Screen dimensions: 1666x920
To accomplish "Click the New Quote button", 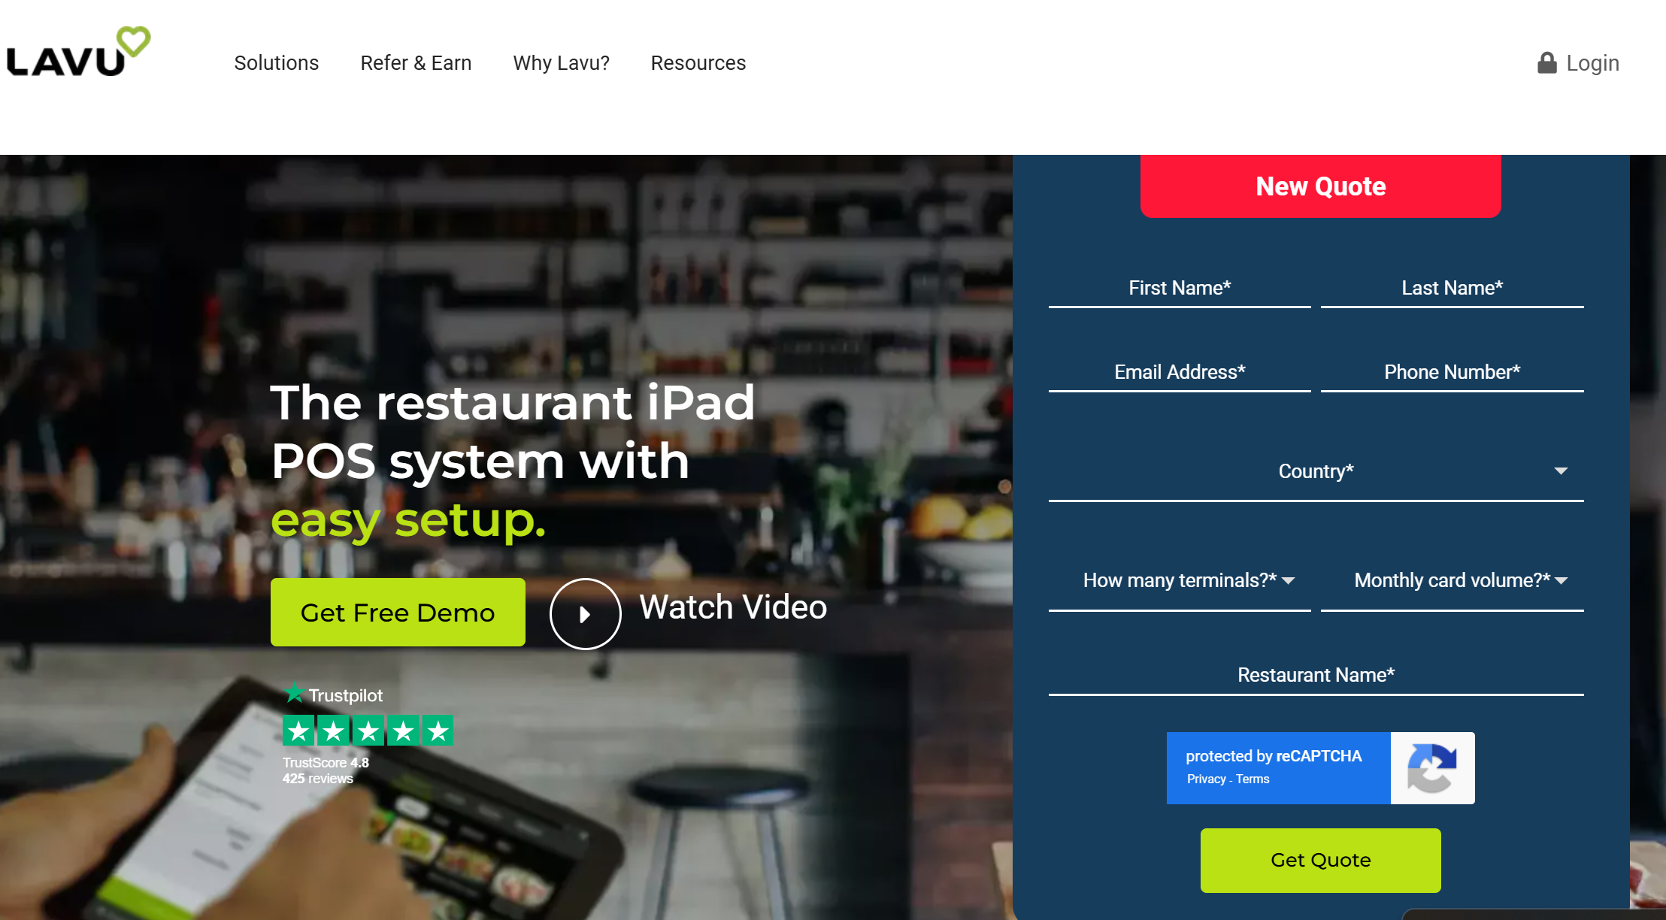I will [1320, 186].
